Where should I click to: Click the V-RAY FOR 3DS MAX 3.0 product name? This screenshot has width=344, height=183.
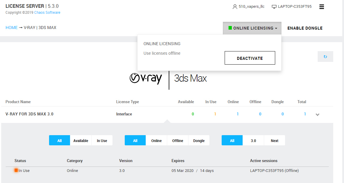coord(29,114)
